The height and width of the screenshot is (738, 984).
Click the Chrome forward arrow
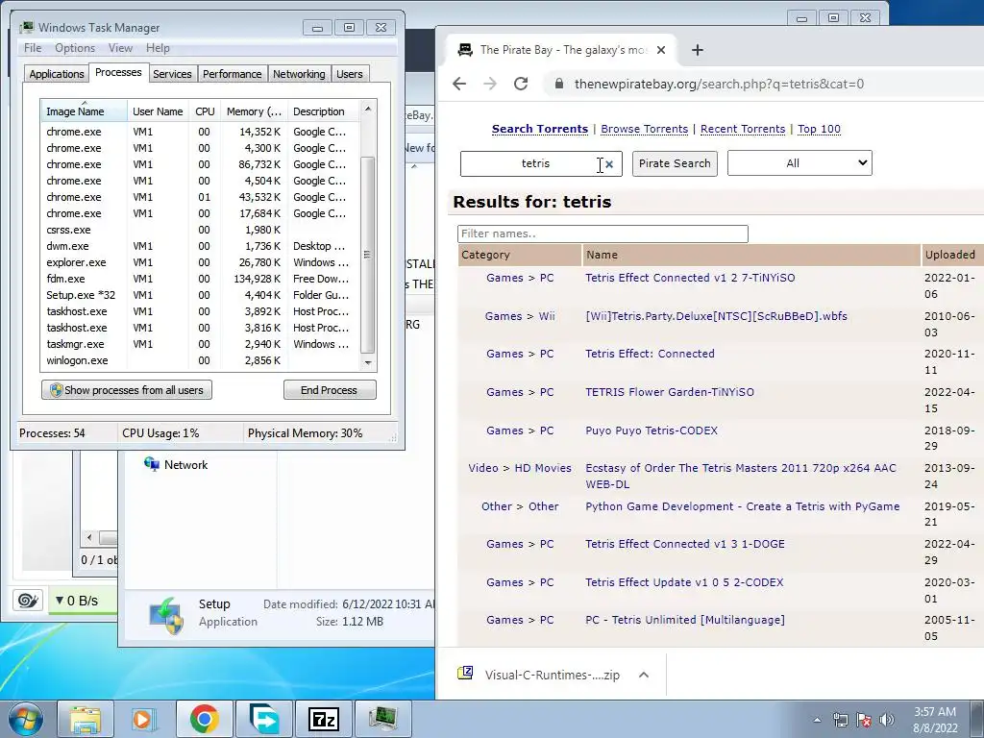[x=490, y=84]
